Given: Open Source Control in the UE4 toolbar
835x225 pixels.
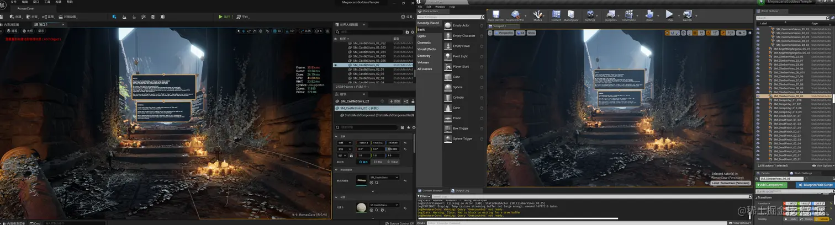Looking at the screenshot, I should [x=515, y=15].
